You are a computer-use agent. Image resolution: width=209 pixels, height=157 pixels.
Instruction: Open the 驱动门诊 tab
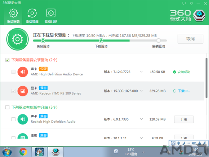click(x=51, y=16)
